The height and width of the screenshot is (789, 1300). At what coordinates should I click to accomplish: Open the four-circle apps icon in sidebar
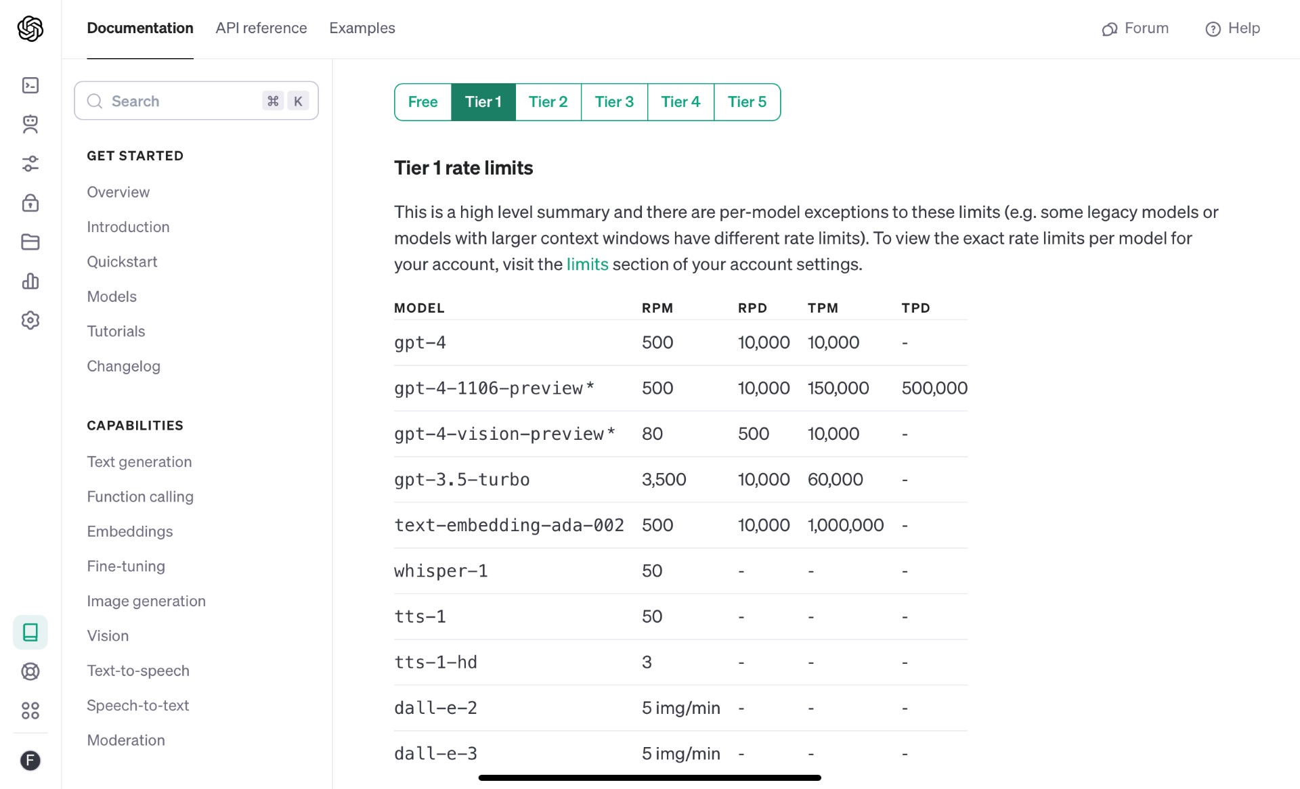pos(30,711)
